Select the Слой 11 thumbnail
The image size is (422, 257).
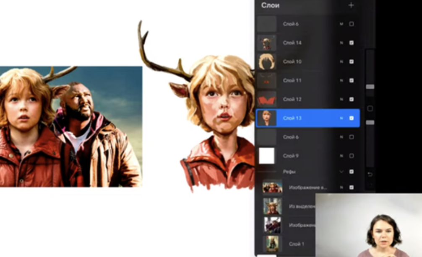[267, 80]
